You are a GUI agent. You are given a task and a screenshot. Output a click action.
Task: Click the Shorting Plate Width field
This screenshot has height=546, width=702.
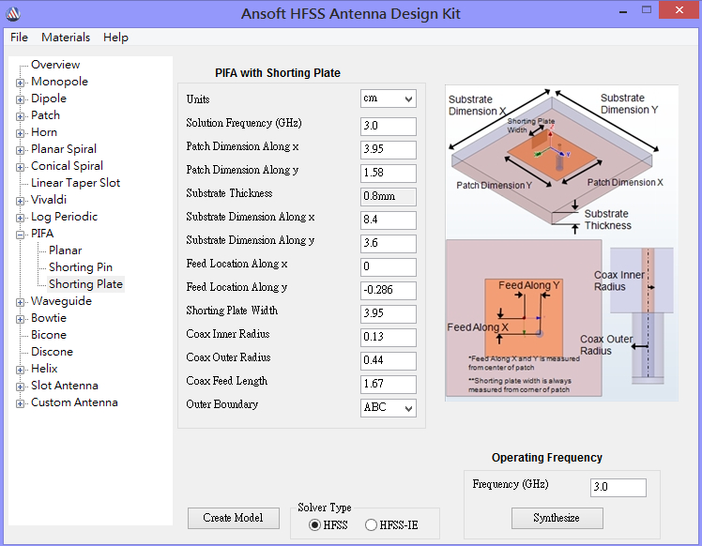(x=389, y=313)
